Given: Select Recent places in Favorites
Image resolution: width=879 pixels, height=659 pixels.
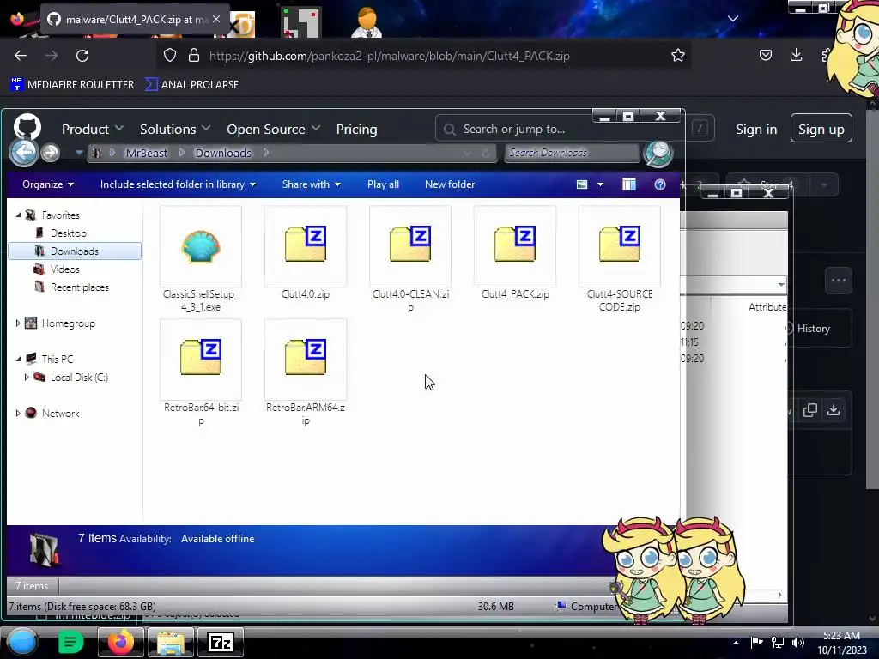Looking at the screenshot, I should [x=80, y=287].
